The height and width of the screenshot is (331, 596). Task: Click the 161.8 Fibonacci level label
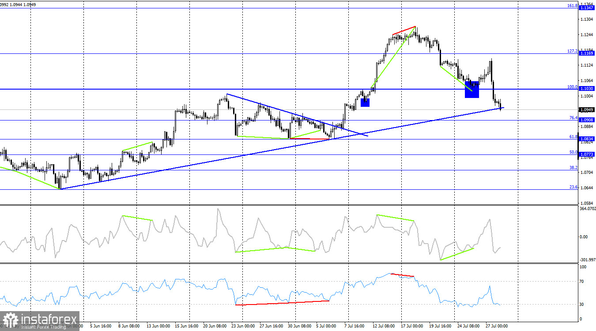click(572, 6)
